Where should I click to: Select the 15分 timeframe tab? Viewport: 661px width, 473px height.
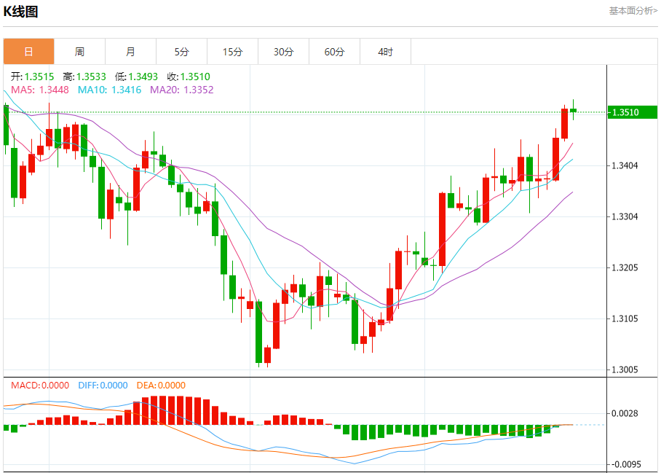coord(232,52)
